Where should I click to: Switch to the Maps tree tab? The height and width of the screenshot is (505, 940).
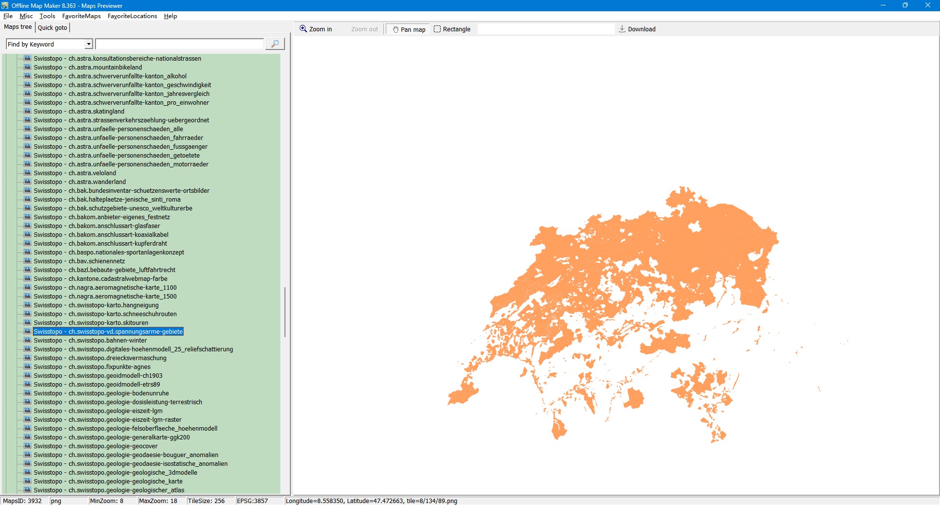point(18,27)
